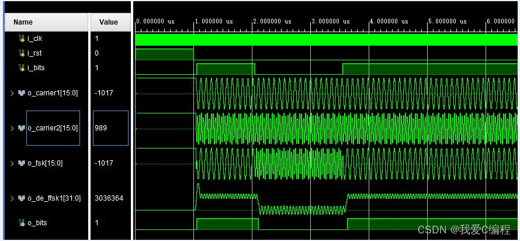Viewport: 520px width, 241px height.
Task: Click the i_clk signal icon
Action: click(22, 39)
